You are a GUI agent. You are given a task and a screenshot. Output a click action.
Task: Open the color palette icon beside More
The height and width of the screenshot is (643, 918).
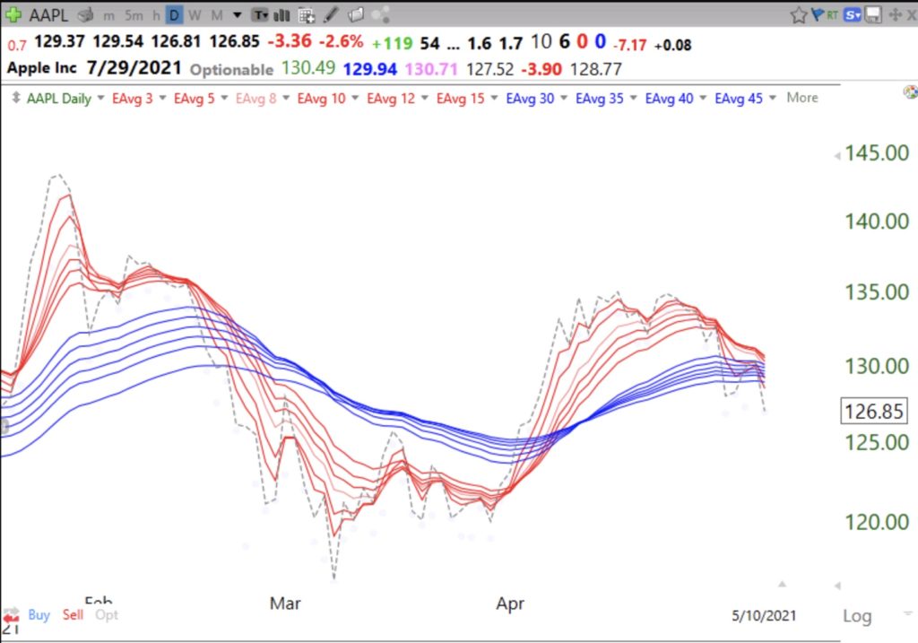[911, 91]
